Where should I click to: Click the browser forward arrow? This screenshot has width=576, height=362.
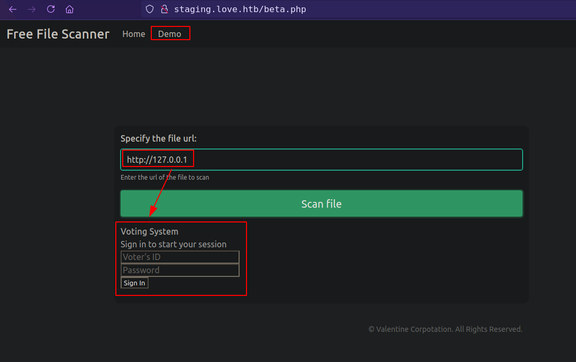pos(32,9)
